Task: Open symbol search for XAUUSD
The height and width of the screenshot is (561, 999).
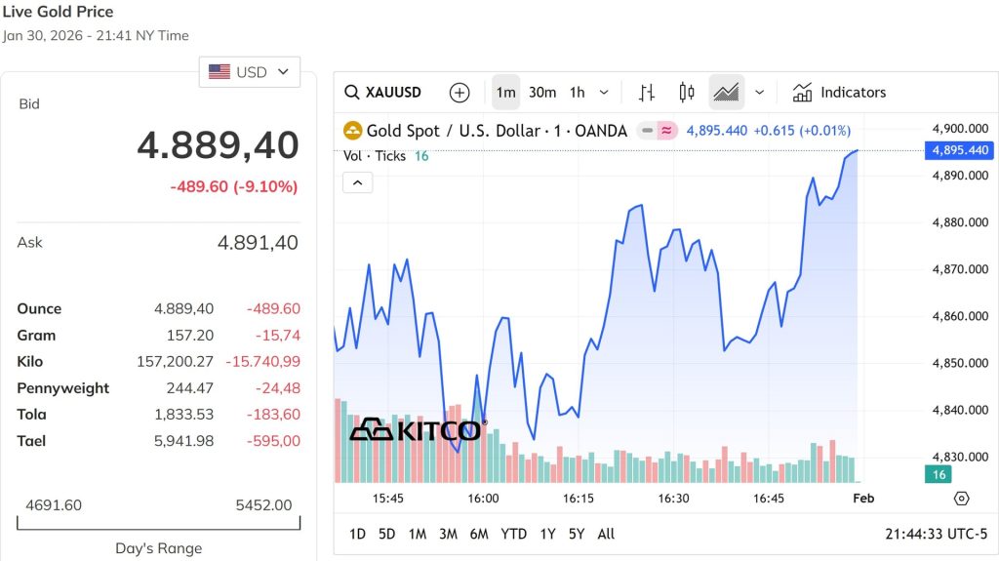Action: tap(383, 93)
